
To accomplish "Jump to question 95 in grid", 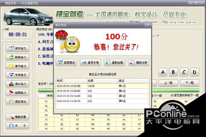I will [x=108, y=129].
